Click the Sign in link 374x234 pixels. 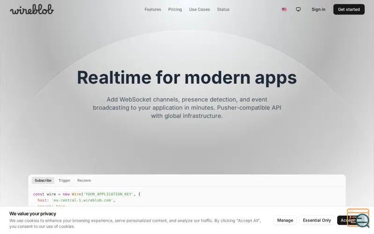point(318,9)
